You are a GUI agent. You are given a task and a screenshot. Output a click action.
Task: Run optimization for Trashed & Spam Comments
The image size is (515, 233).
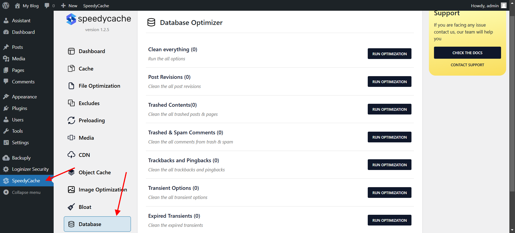(x=389, y=137)
